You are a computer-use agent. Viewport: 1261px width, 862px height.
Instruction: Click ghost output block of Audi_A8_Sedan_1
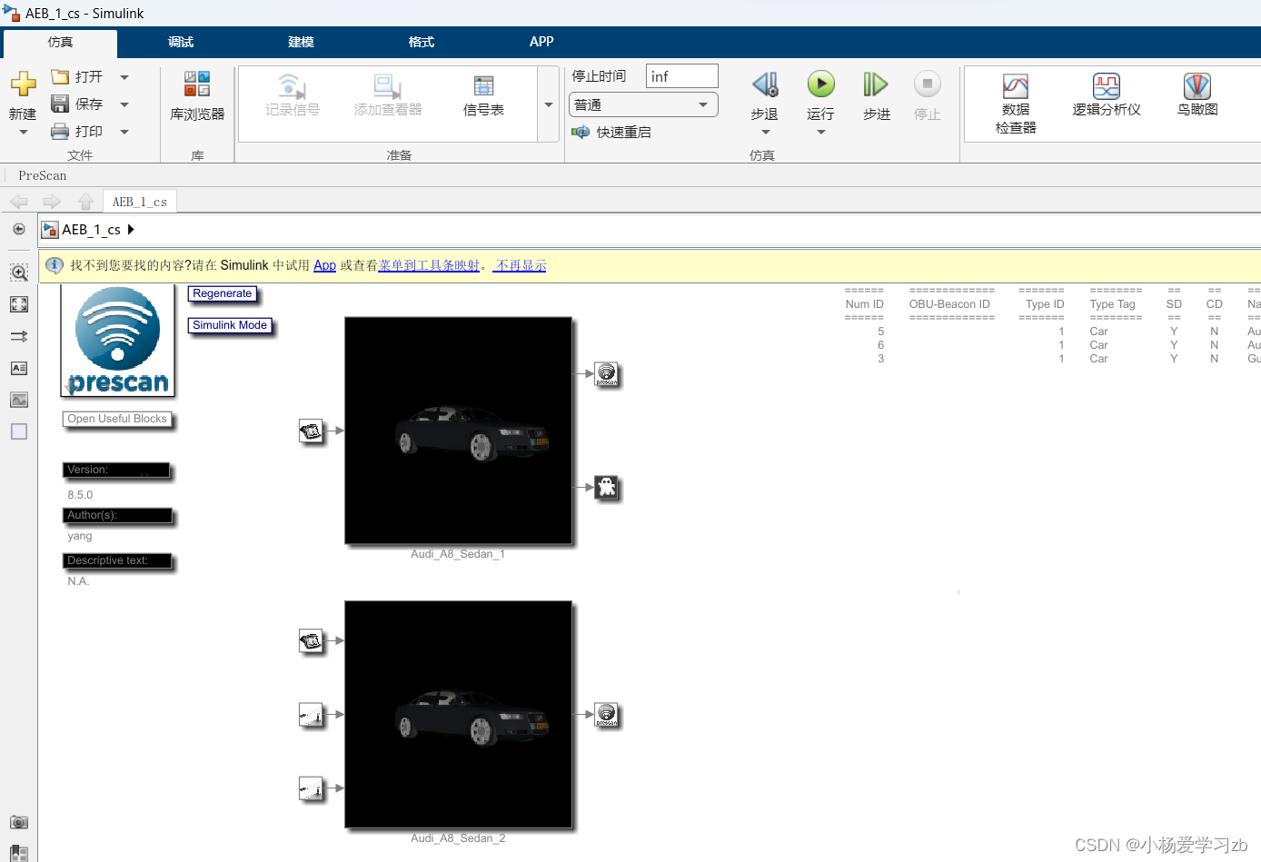(607, 488)
